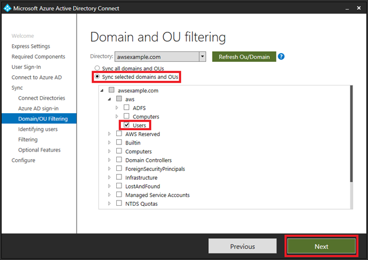Open the User Sign-In step
The image size is (368, 260).
(26, 67)
